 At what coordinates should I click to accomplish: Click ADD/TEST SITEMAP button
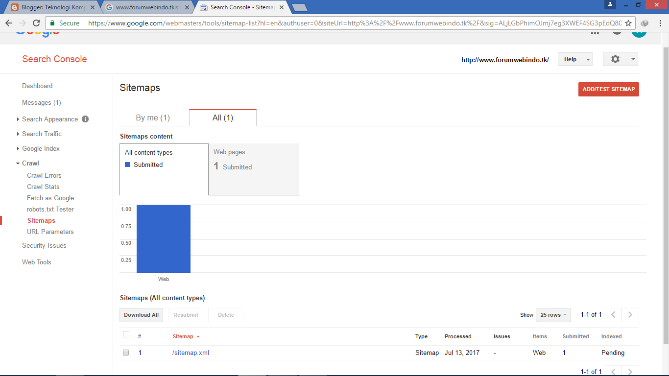[609, 89]
